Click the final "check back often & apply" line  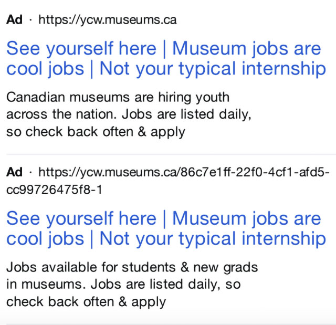pyautogui.click(x=86, y=302)
